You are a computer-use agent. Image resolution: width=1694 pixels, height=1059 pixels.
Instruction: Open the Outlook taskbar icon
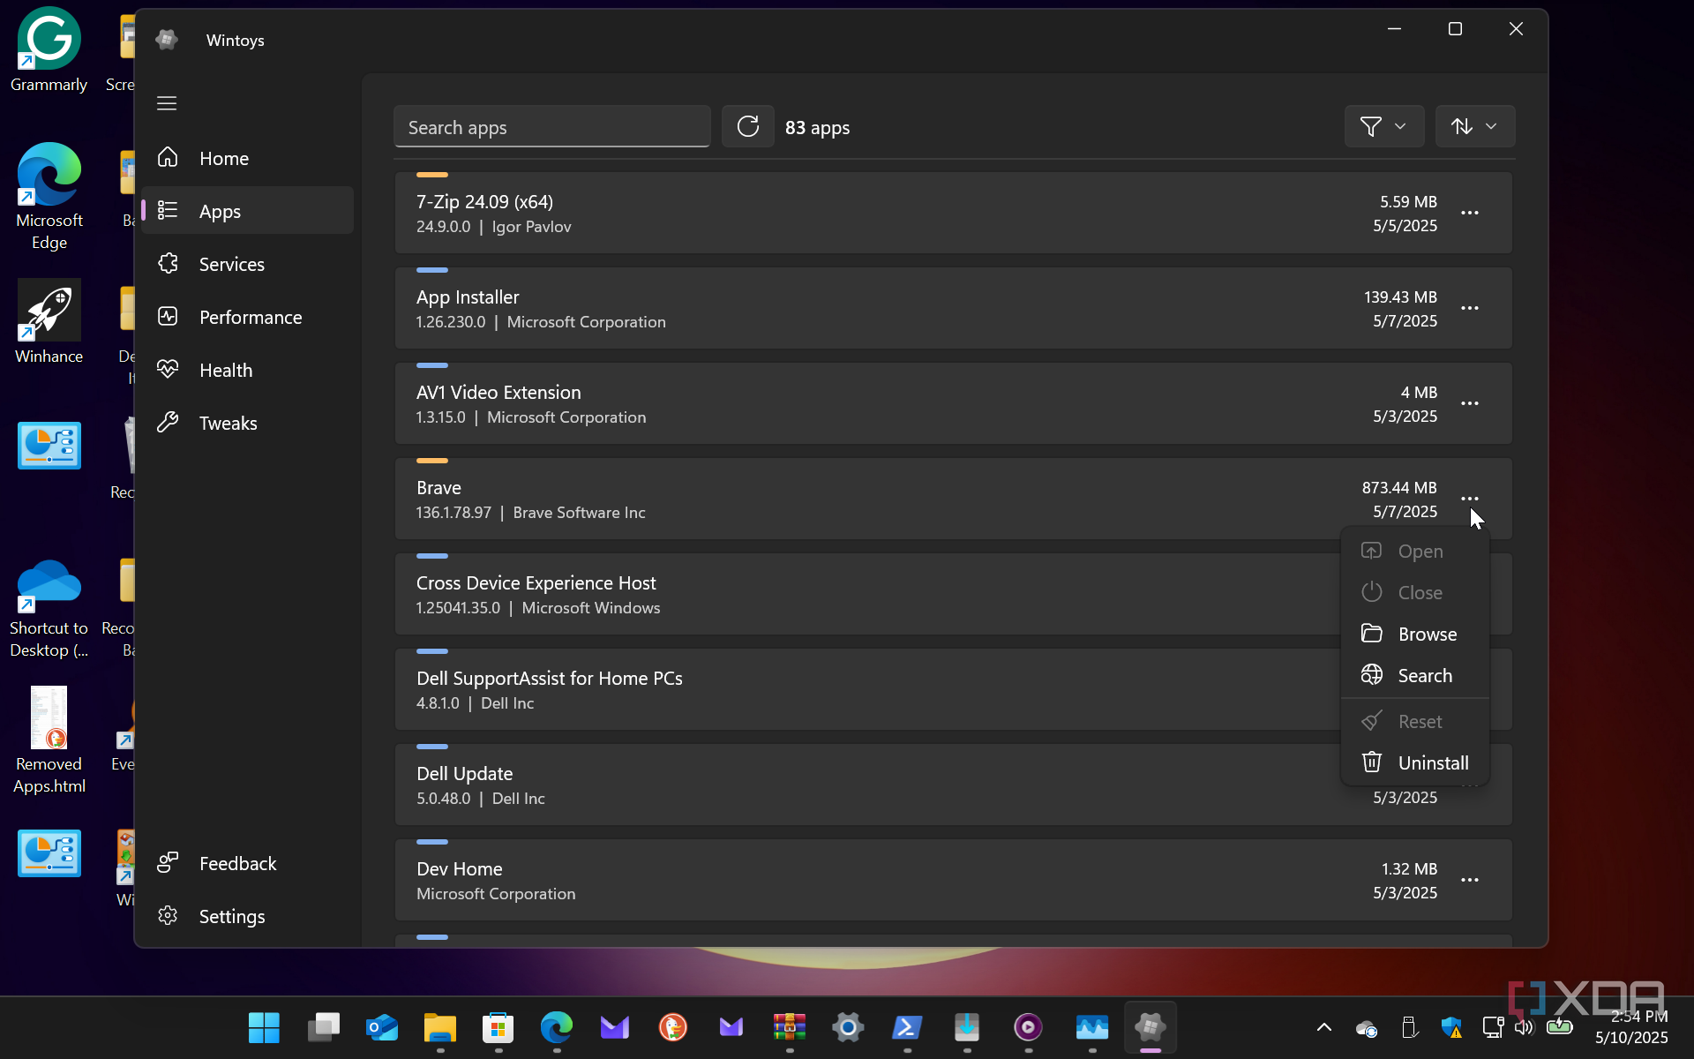click(381, 1027)
